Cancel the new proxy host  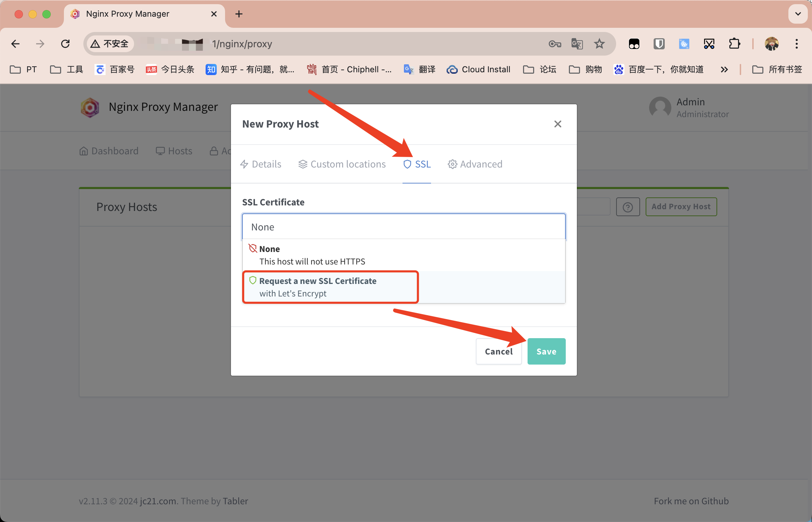point(499,351)
